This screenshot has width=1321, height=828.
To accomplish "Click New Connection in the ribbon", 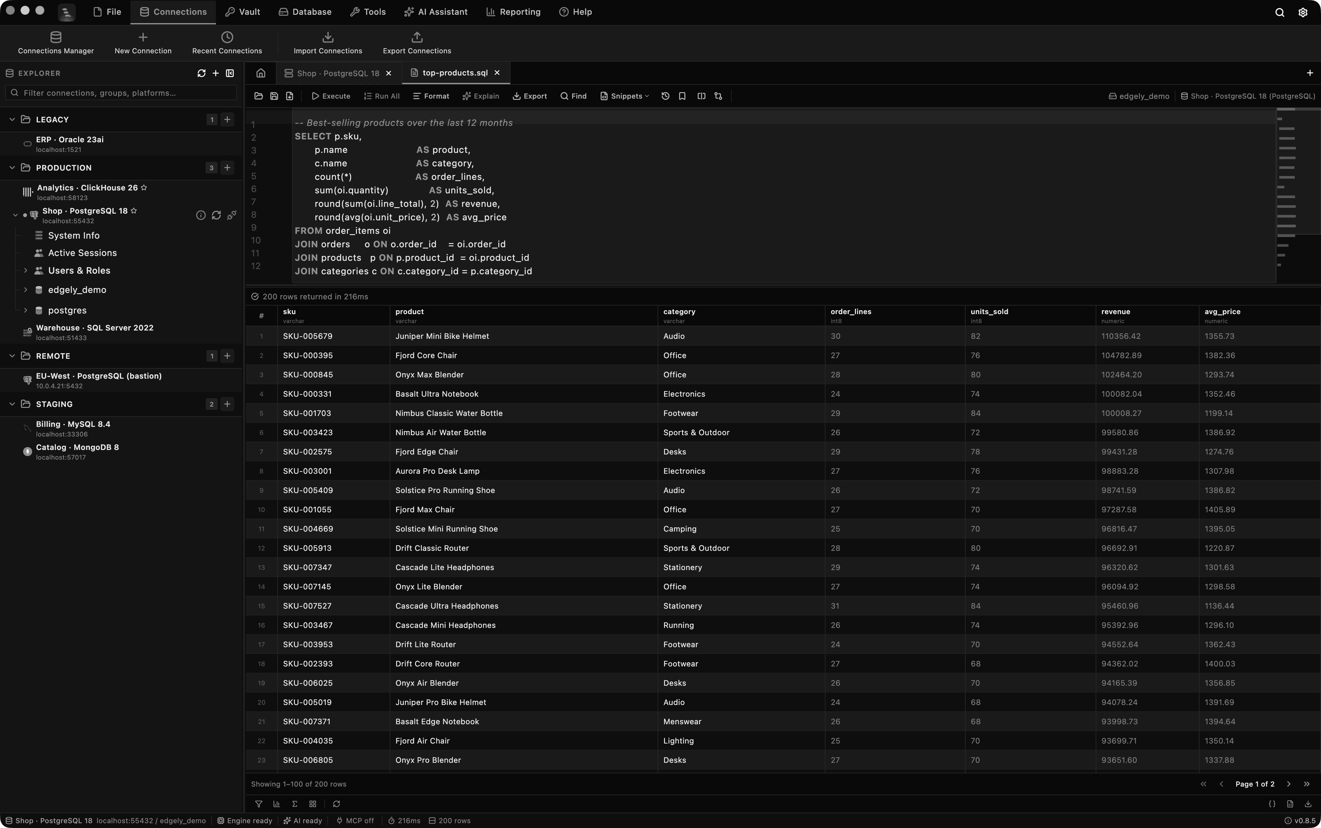I will click(x=143, y=43).
